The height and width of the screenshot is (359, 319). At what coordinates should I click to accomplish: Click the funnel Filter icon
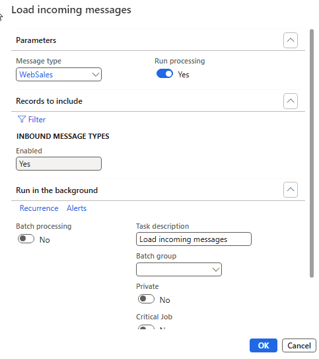[x=22, y=119]
